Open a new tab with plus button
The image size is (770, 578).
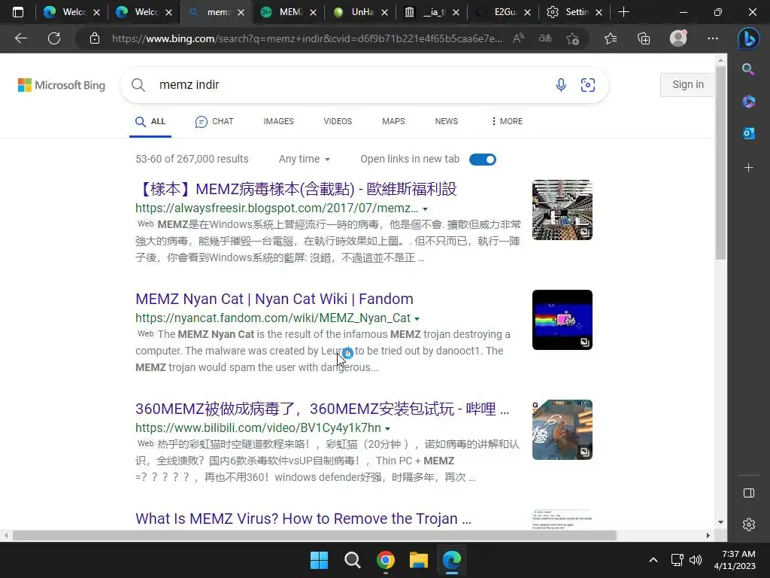pos(623,12)
